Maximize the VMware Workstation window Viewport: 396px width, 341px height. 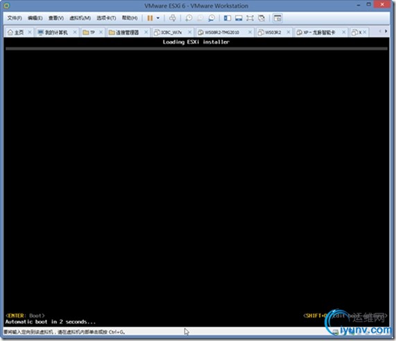(369, 4)
